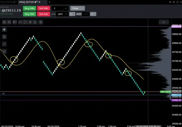
Task: Click Sell Mkt button
Action: [x=43, y=8]
